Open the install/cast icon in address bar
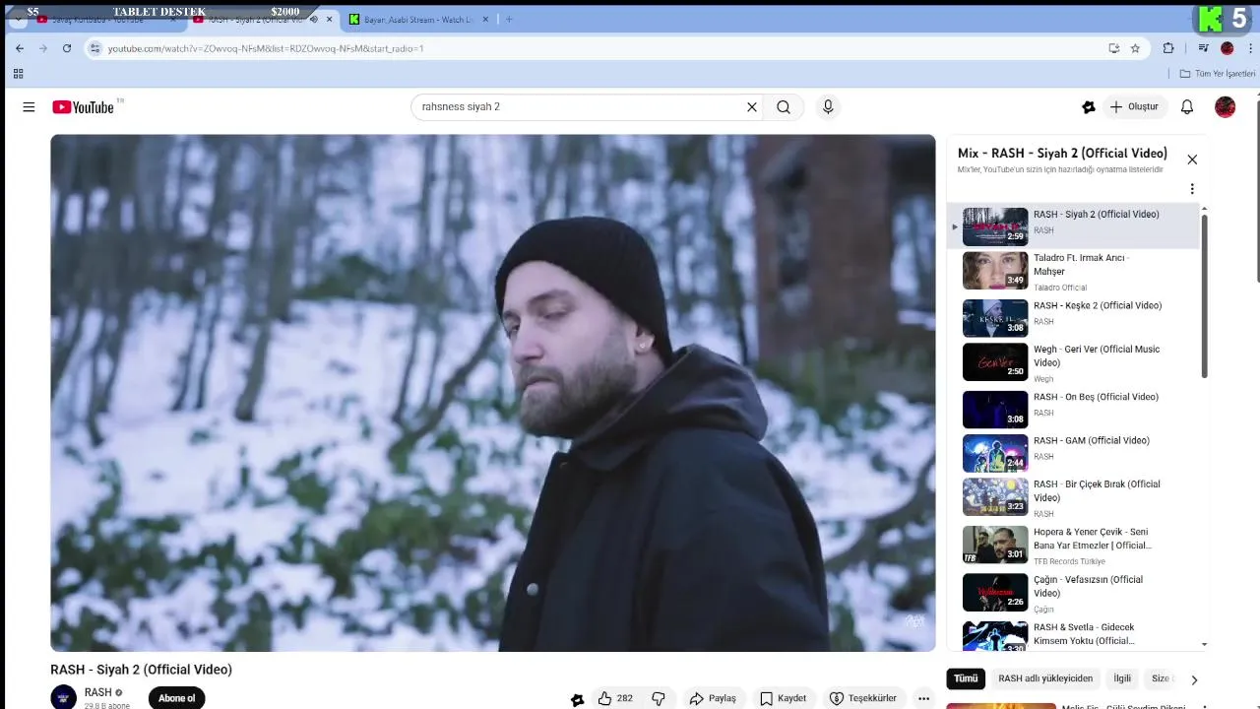Screen dimensions: 1260x709 point(1113,48)
